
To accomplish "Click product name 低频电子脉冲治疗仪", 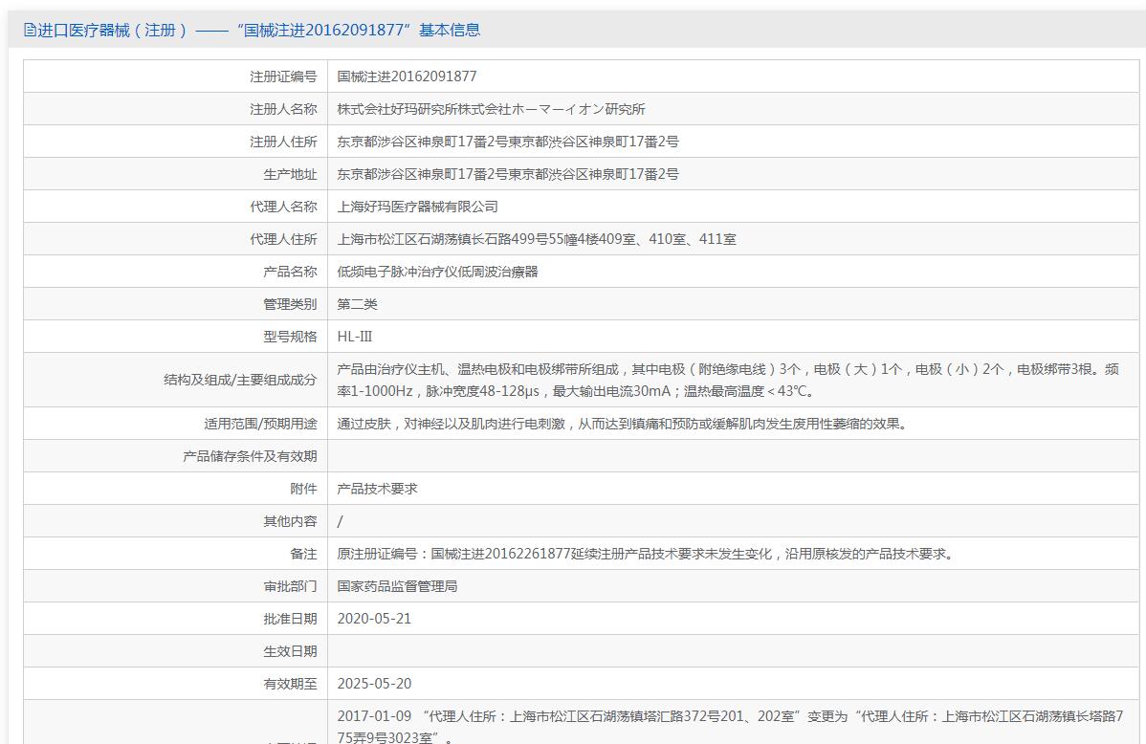I will tap(437, 272).
